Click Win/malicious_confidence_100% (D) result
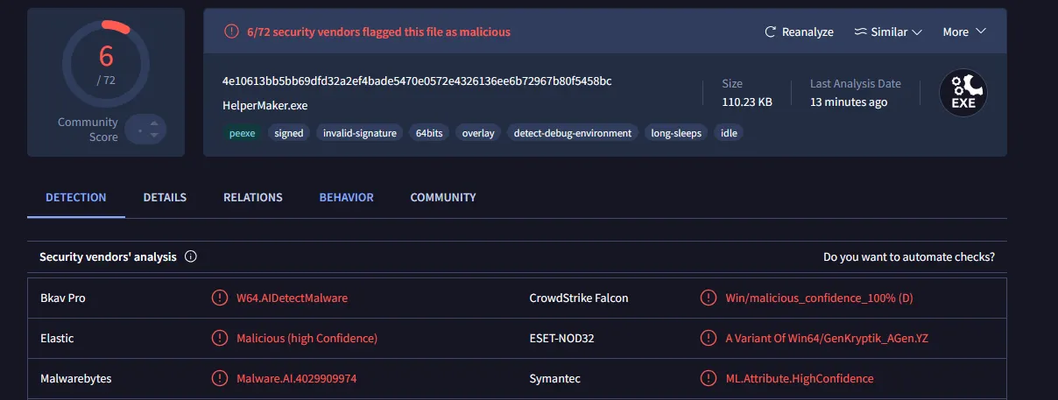 pyautogui.click(x=819, y=298)
